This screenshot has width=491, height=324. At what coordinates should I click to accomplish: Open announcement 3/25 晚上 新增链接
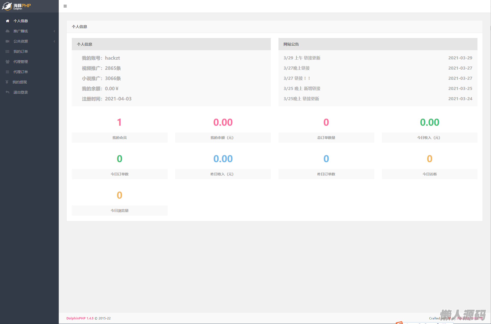coord(302,88)
